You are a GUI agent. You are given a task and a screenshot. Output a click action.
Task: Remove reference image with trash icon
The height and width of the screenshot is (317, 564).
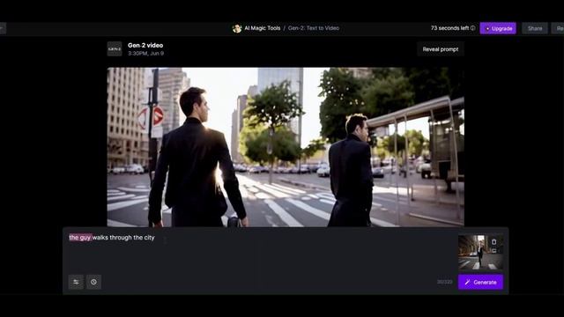tap(493, 242)
